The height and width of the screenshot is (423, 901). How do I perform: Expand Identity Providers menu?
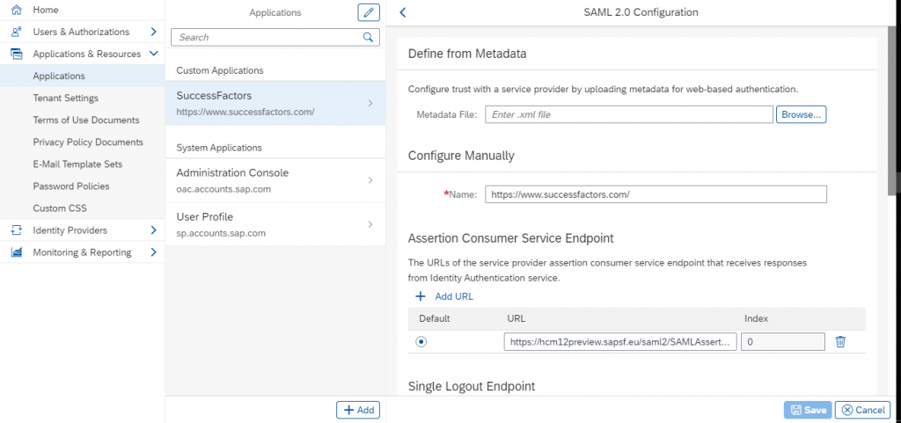pos(153,230)
